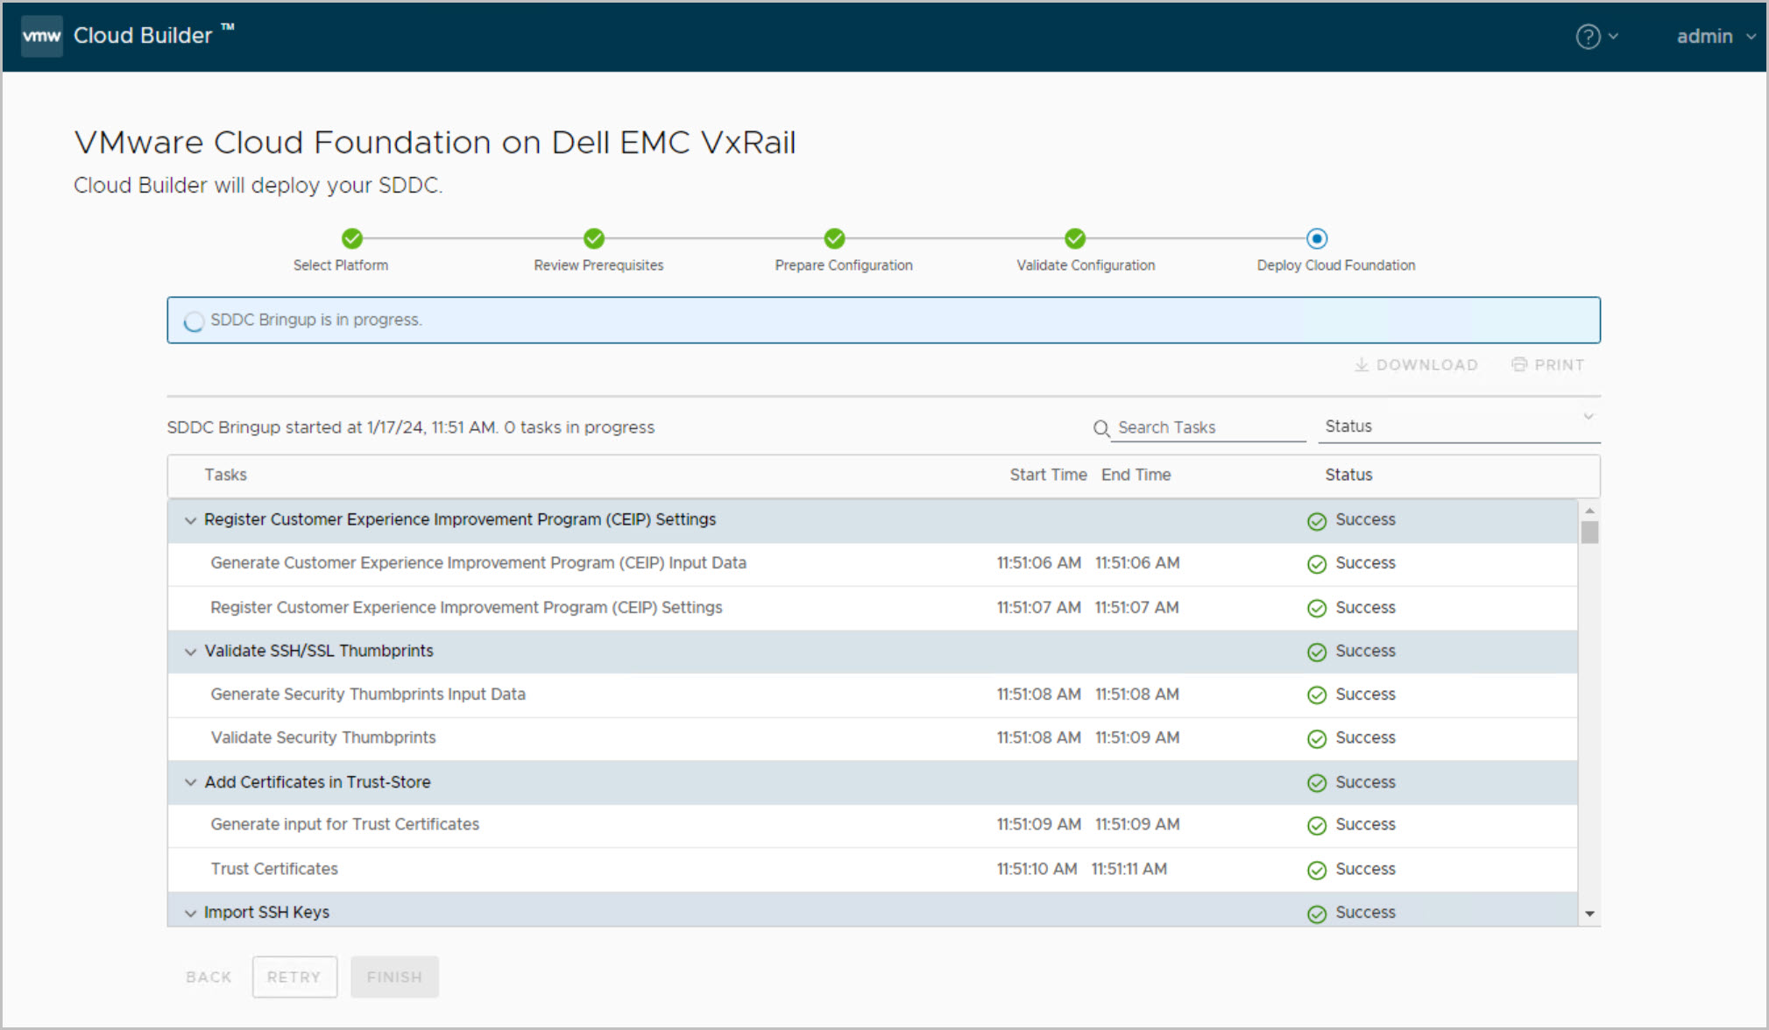This screenshot has width=1769, height=1030.
Task: Open the Status filter dropdown
Action: tap(1458, 427)
